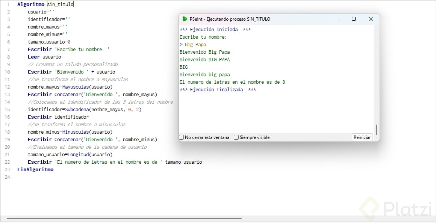Click the PSeInt window title bar text
This screenshot has width=436, height=223.
(x=230, y=19)
